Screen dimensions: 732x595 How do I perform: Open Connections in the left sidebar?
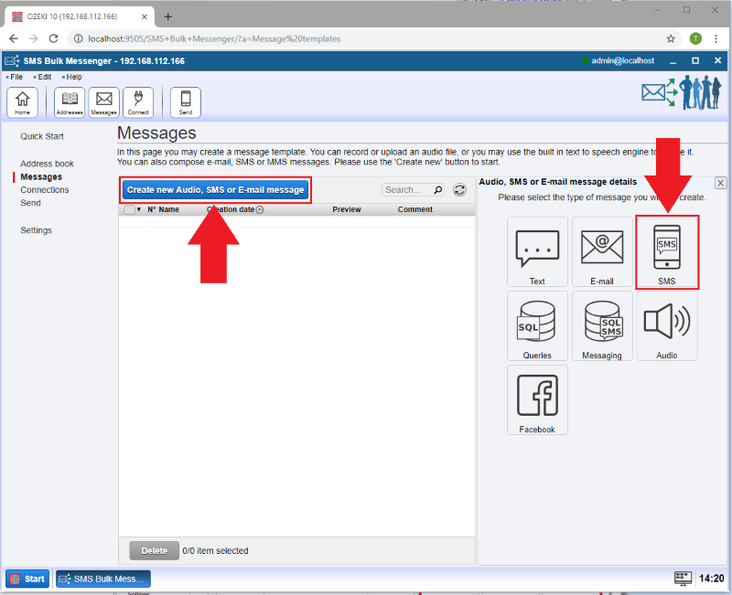pos(44,190)
